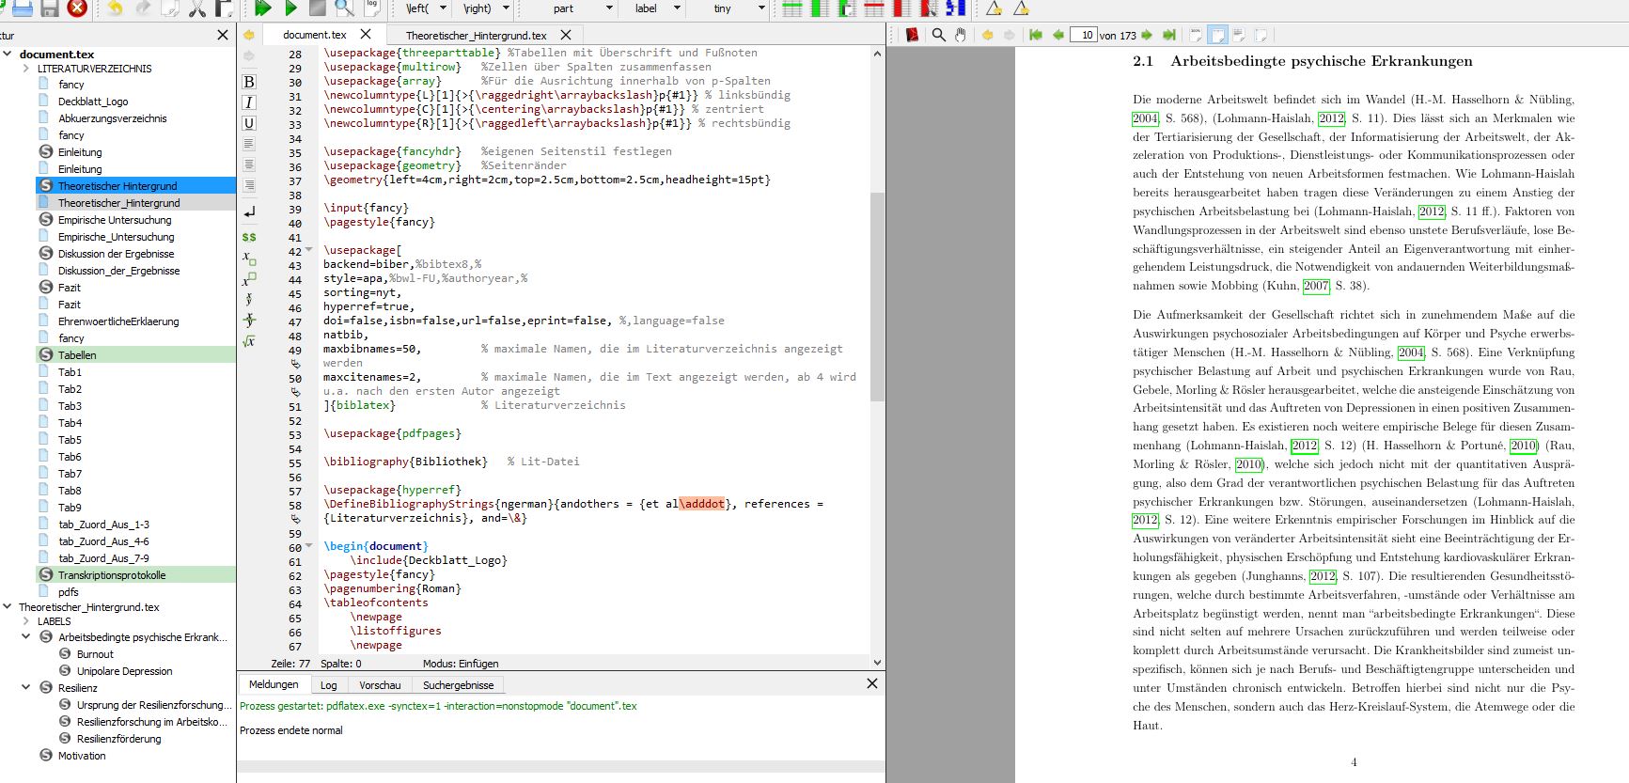
Task: Close the messages bottom panel
Action: click(x=871, y=683)
